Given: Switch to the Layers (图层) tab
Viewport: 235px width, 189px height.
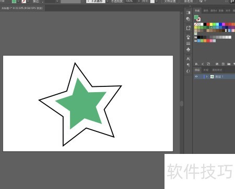Looking at the screenshot, I should coord(197,70).
